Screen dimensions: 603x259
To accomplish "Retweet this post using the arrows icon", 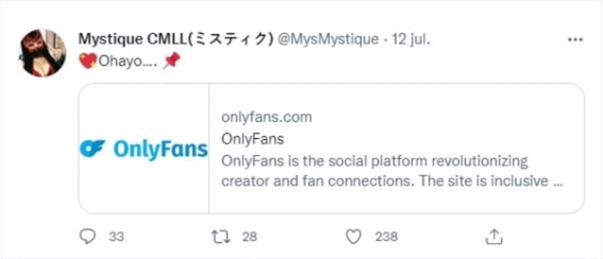I will tap(221, 237).
